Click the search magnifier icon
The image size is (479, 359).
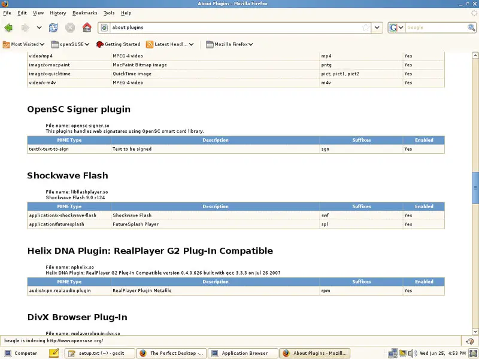click(x=471, y=28)
